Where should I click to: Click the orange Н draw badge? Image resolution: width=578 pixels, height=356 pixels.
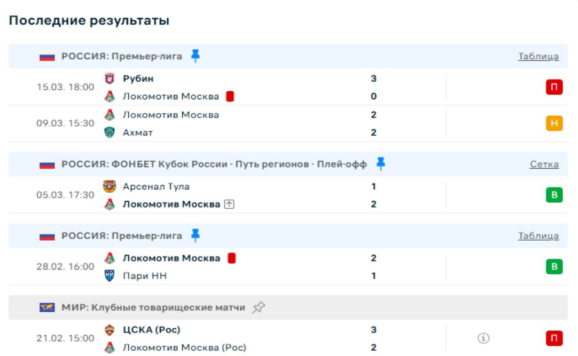[554, 123]
